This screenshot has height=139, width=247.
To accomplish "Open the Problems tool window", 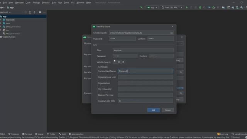I will click(14, 134).
